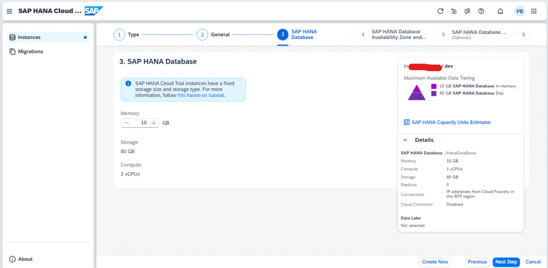548x268 pixels.
Task: Click the Create Now button
Action: pyautogui.click(x=435, y=262)
